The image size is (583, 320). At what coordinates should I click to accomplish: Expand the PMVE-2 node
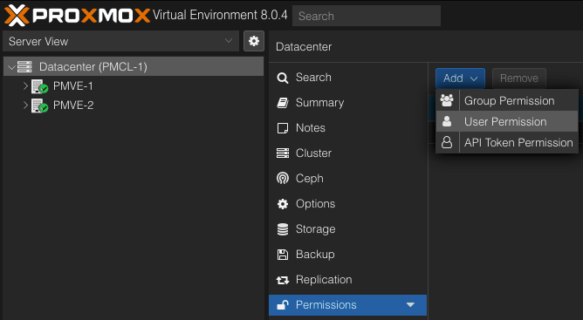tap(25, 106)
